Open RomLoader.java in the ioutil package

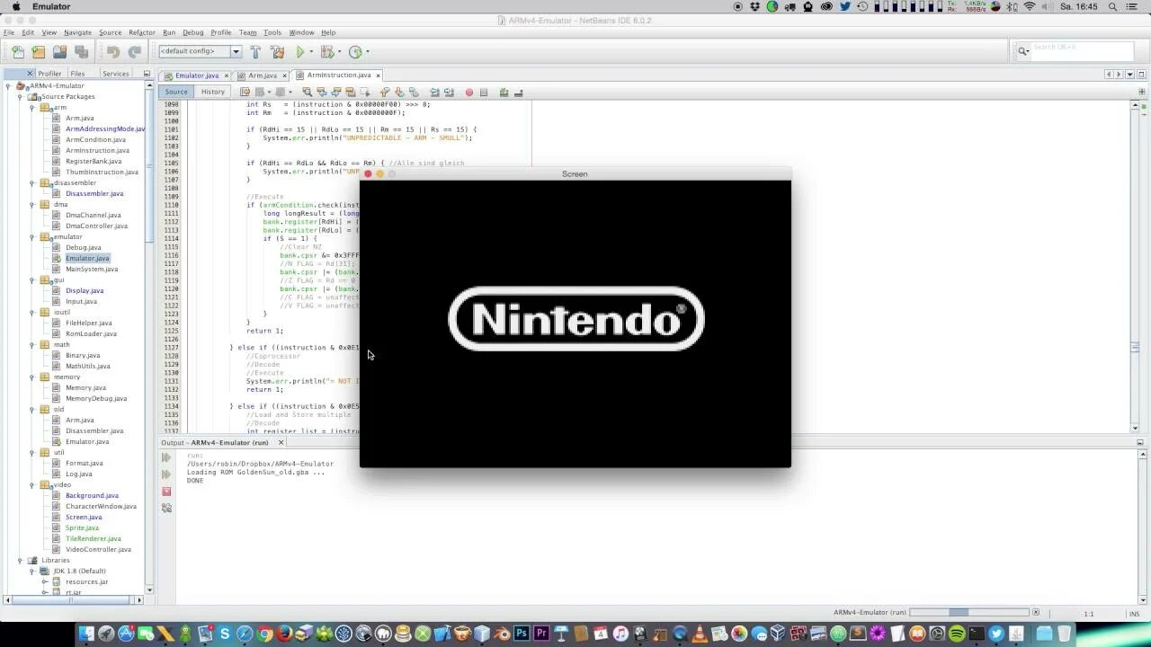click(91, 333)
